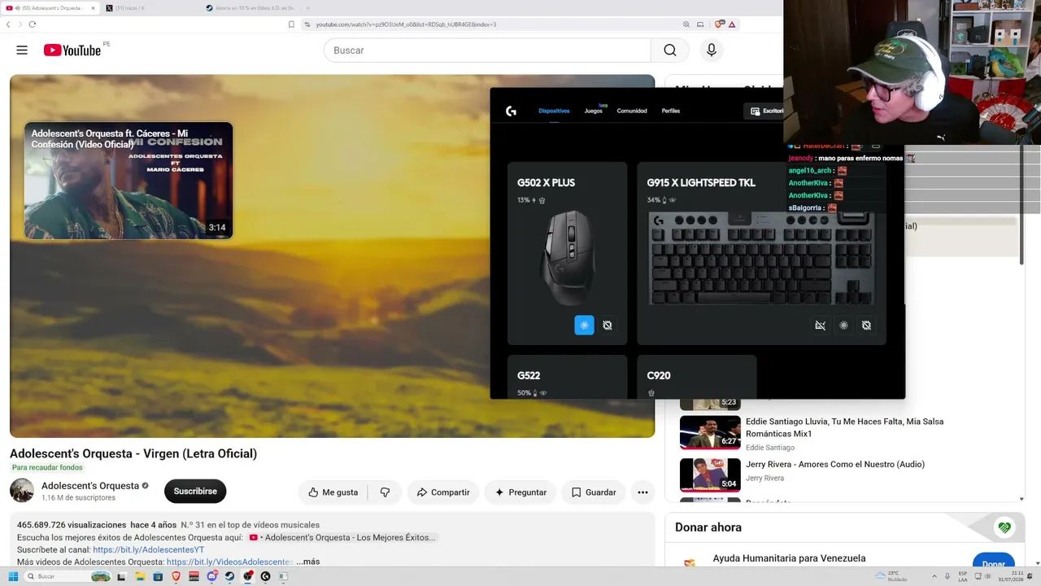The image size is (1041, 586).
Task: Like the video with Me gusta
Action: coord(333,492)
